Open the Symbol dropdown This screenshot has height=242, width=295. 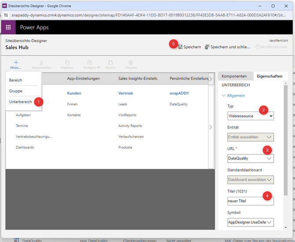(251, 222)
